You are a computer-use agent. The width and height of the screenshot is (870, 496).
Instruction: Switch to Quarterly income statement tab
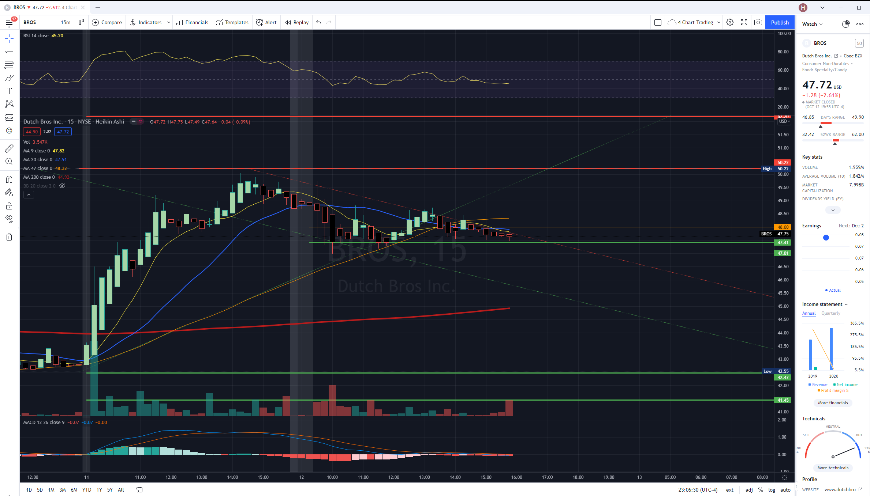click(x=831, y=313)
